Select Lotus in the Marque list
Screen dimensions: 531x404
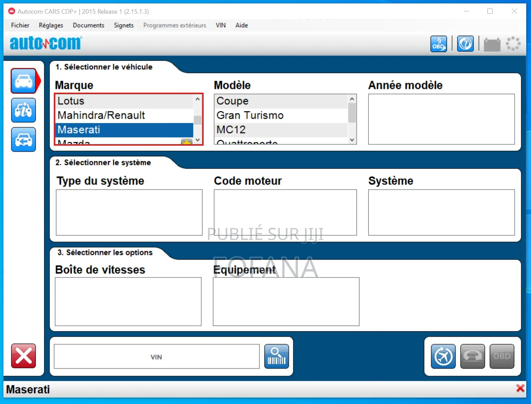(125, 101)
